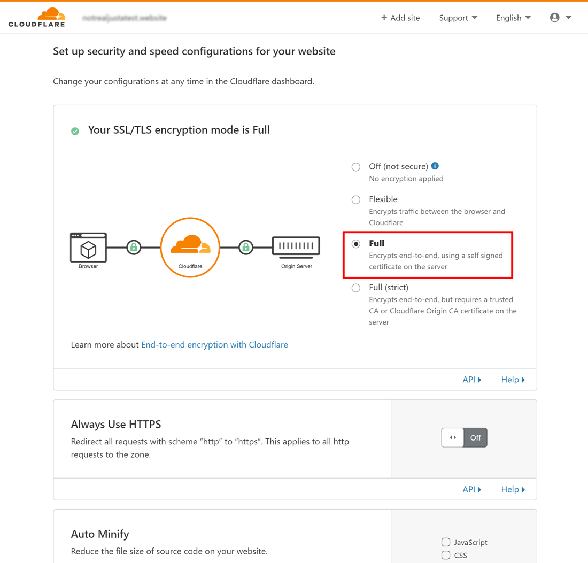588x563 pixels.
Task: Click the info icon beside Off (not secure)
Action: click(435, 166)
